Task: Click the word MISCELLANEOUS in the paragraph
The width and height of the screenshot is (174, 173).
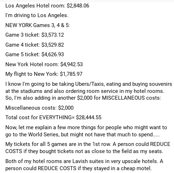Action: (x=123, y=98)
